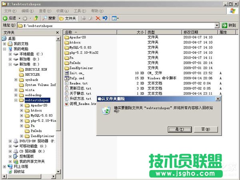Open the Favorites (收藏) menu
Image resolution: width=240 pixels, height=180 pixels.
point(62,11)
